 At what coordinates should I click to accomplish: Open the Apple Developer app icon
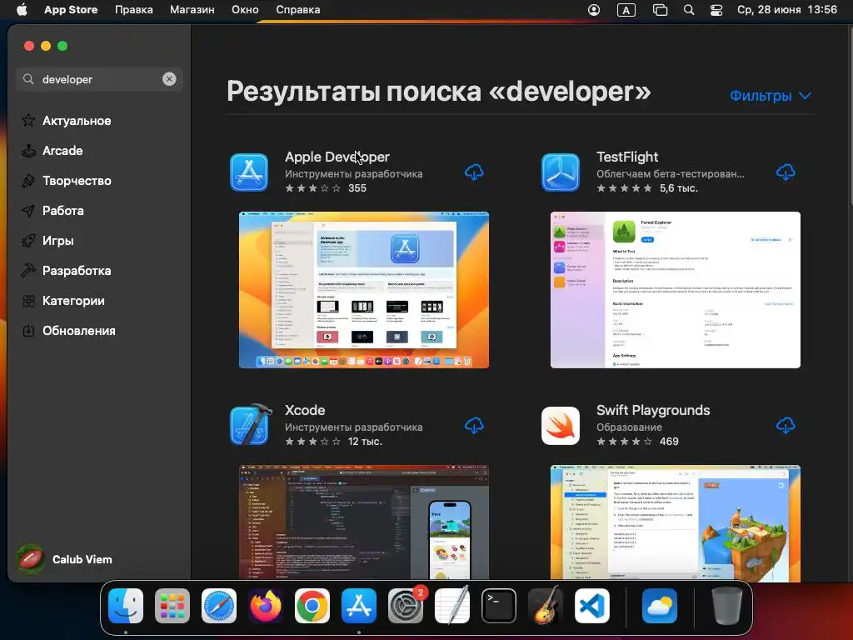(249, 172)
